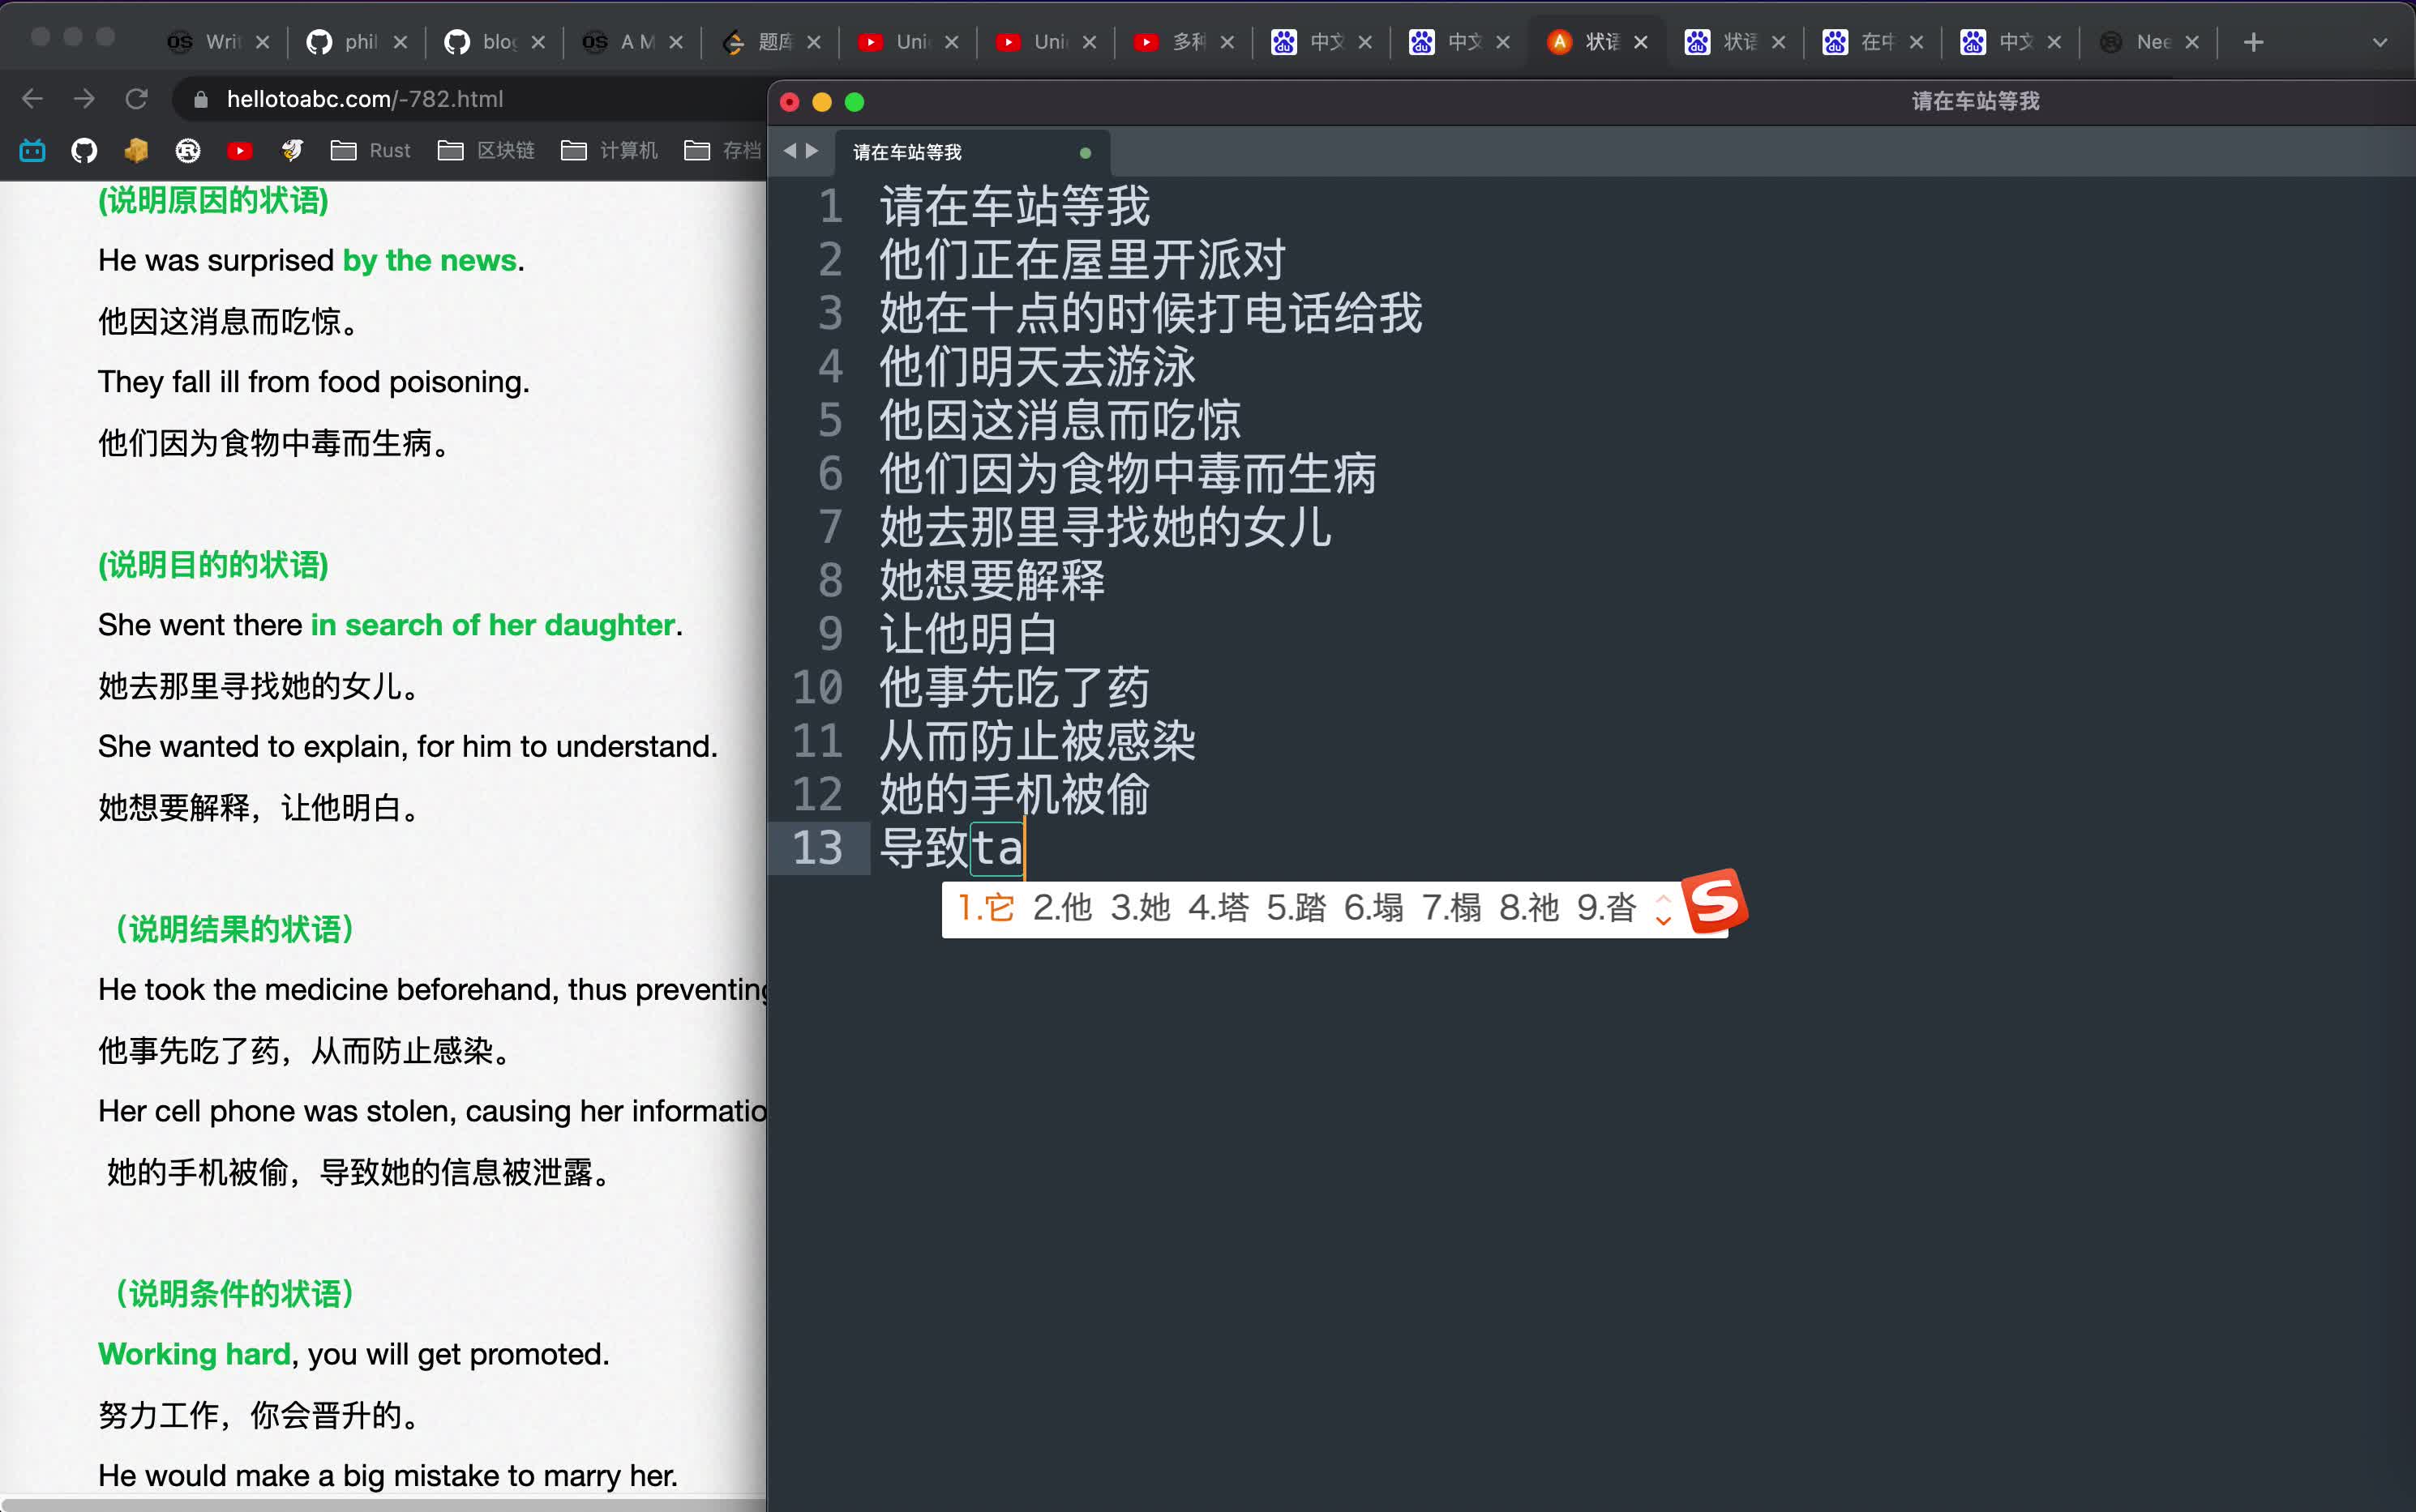
Task: Click the unsaved dot on the editor tab
Action: pyautogui.click(x=1086, y=153)
